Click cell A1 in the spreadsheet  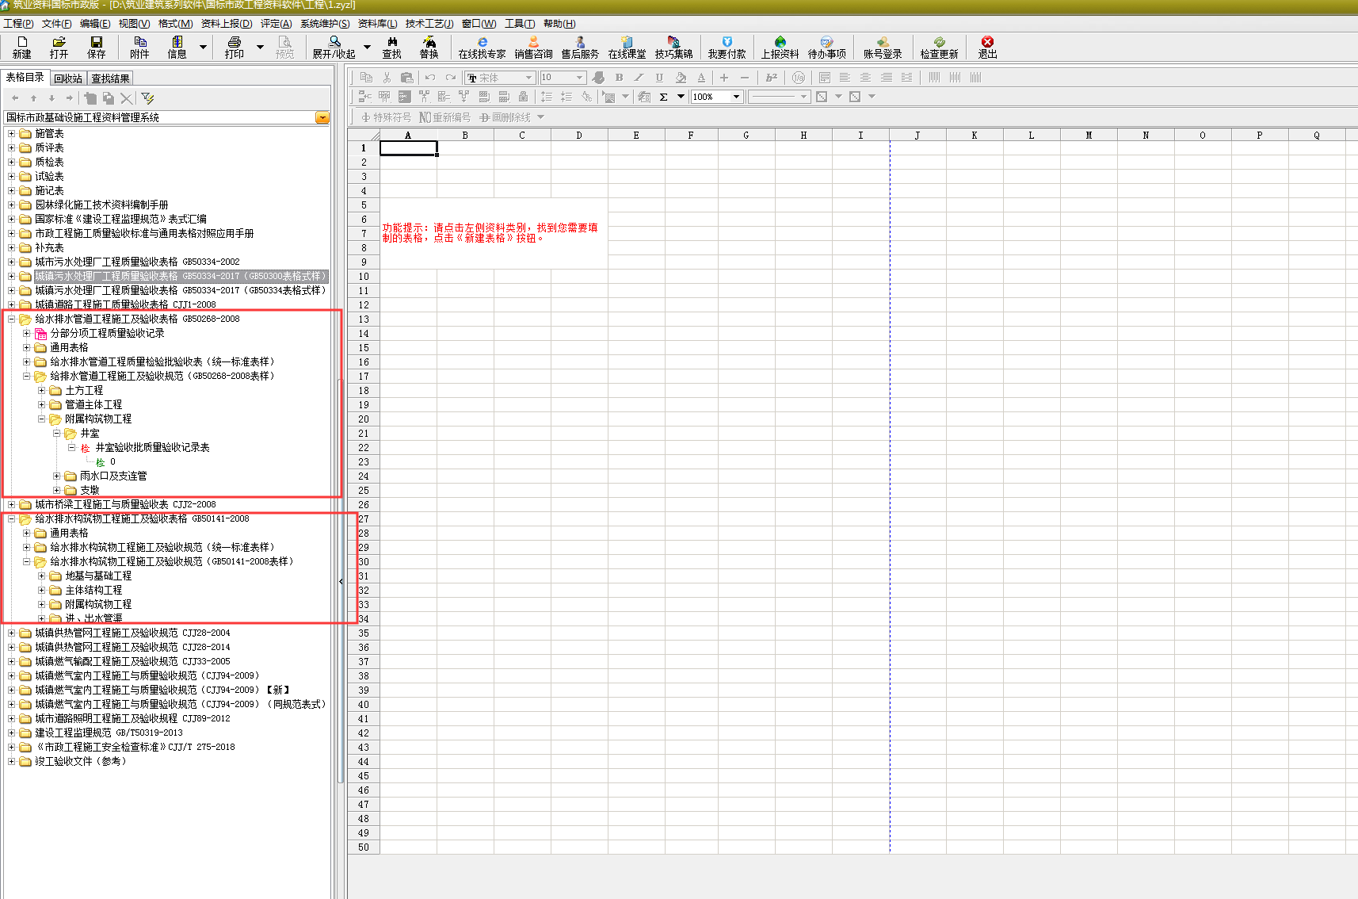(408, 148)
